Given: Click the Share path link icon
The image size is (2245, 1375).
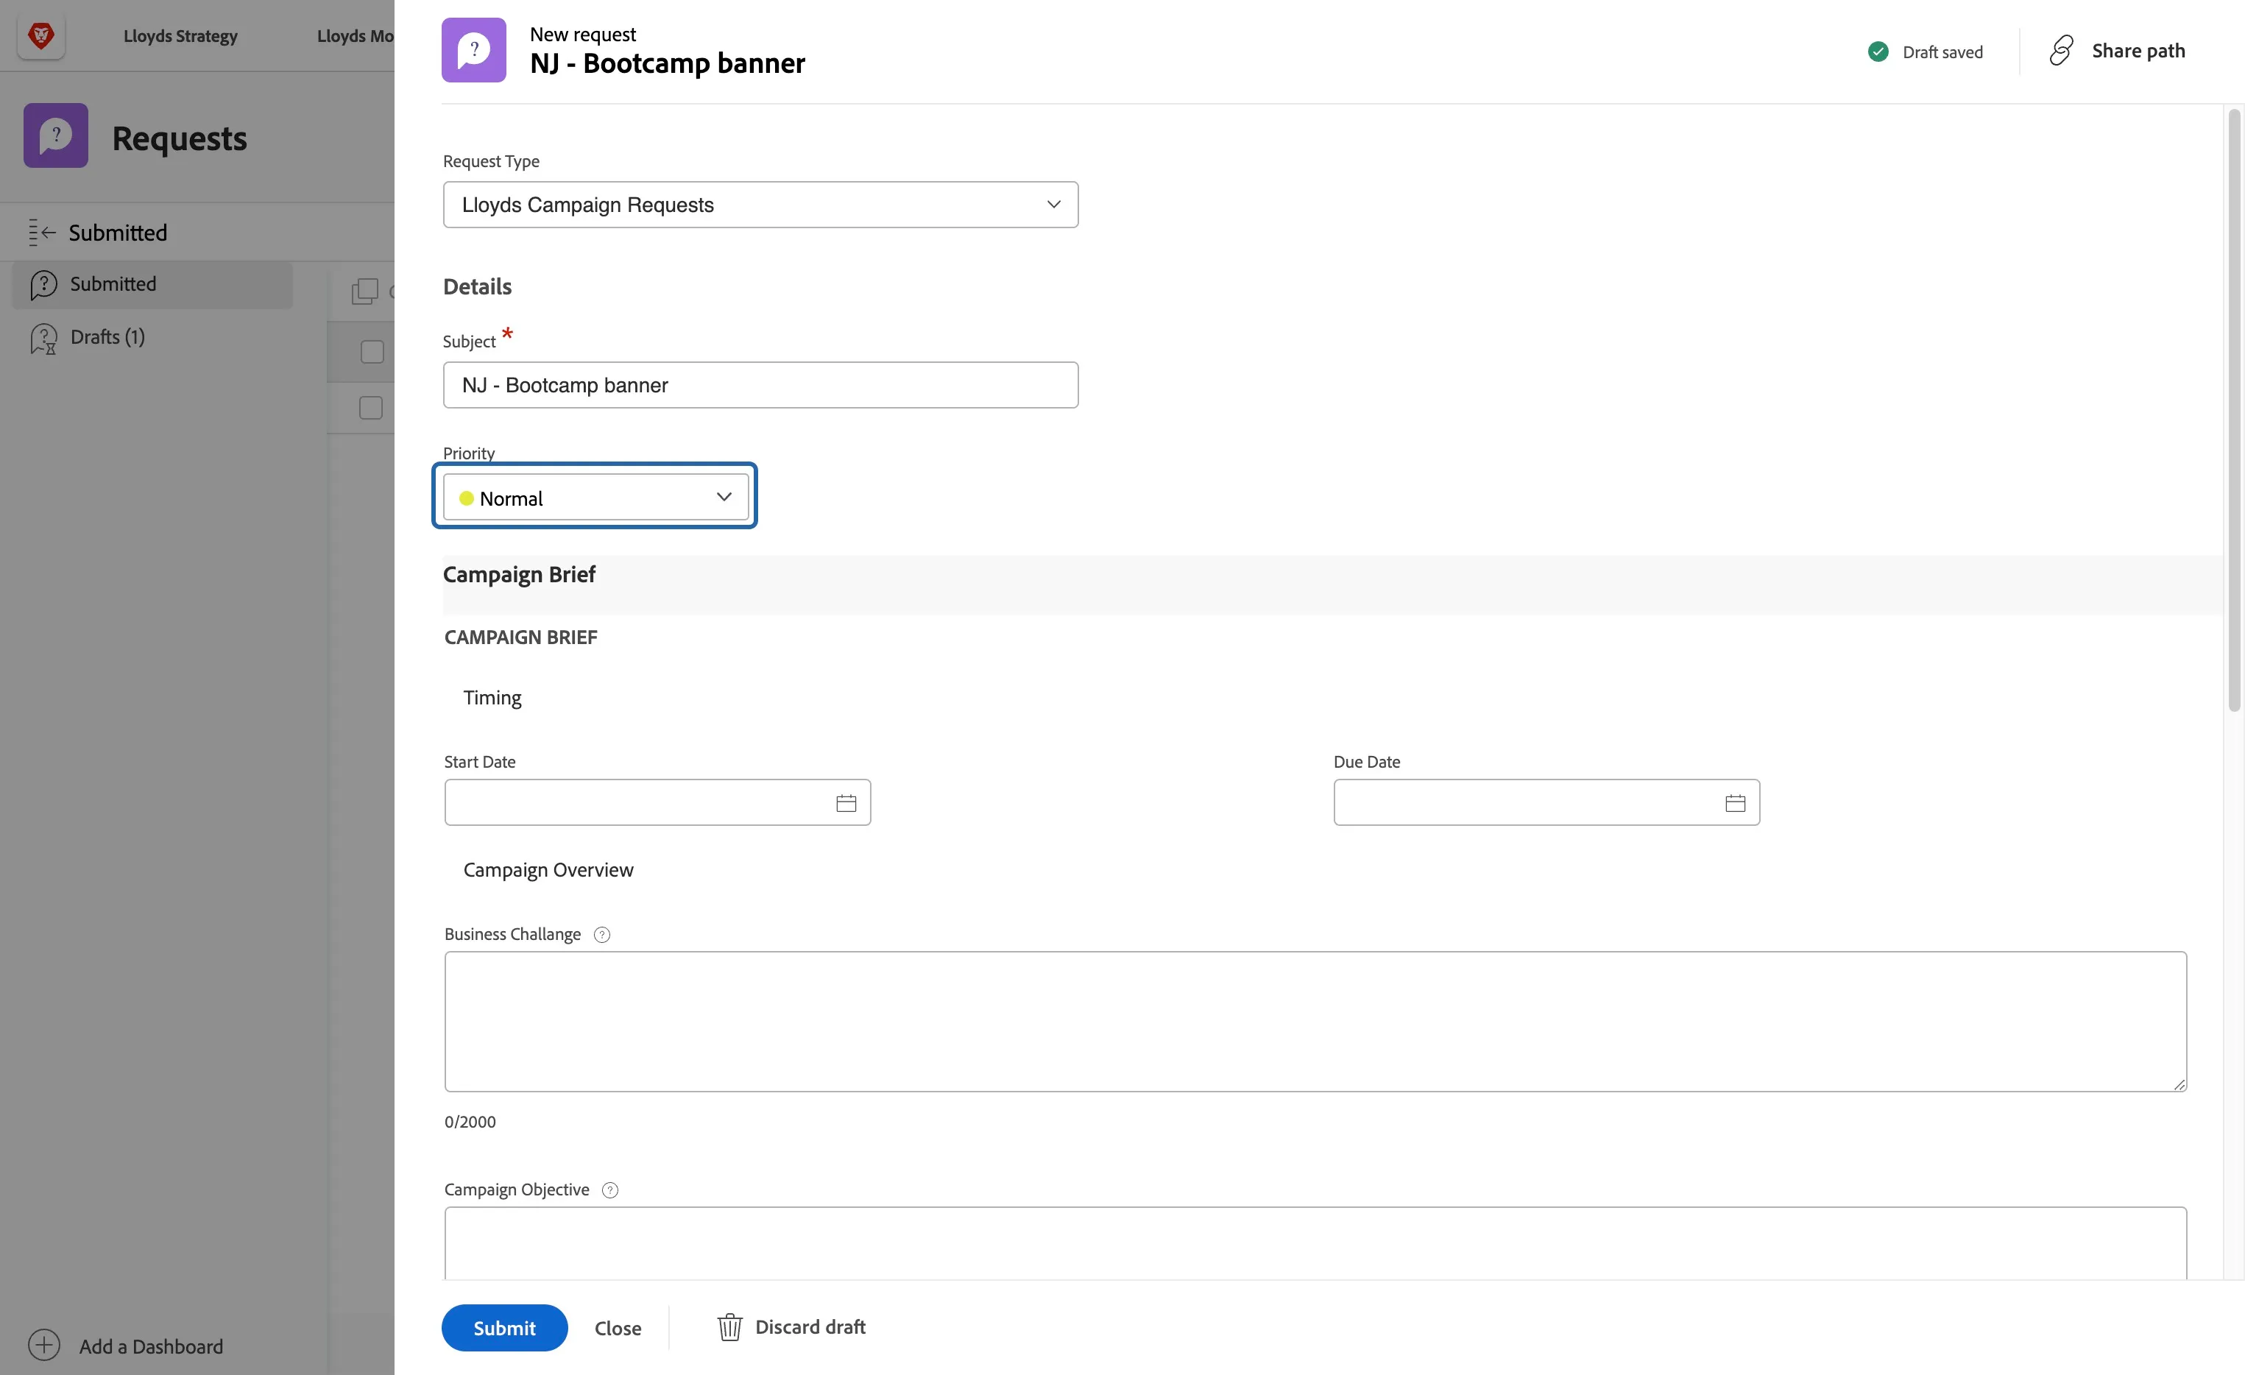Looking at the screenshot, I should (x=2061, y=50).
